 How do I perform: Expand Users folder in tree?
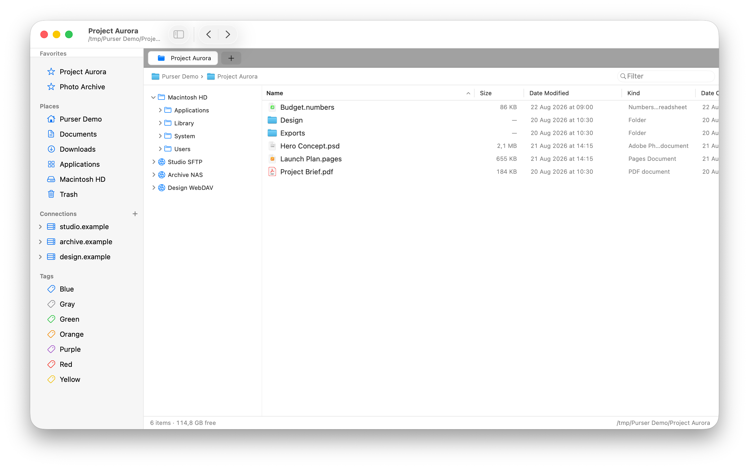pyautogui.click(x=160, y=149)
